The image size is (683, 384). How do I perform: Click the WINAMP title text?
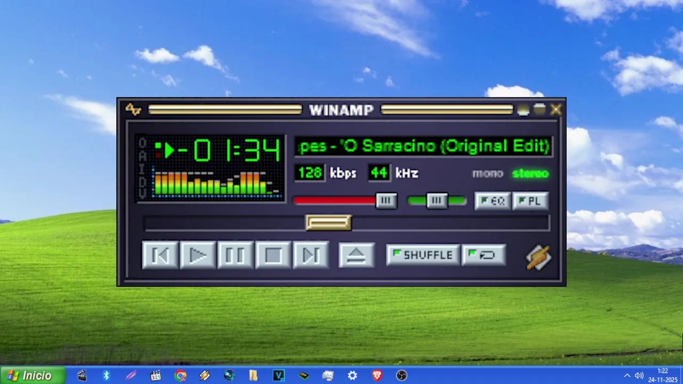(x=341, y=110)
